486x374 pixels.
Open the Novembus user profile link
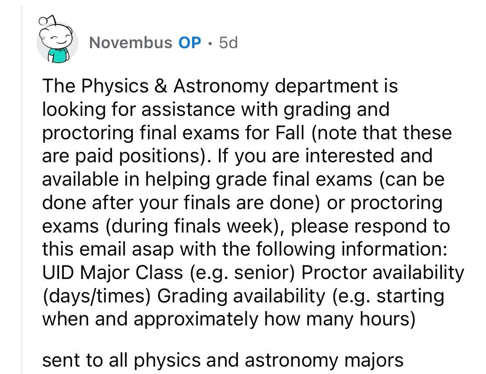pos(130,43)
